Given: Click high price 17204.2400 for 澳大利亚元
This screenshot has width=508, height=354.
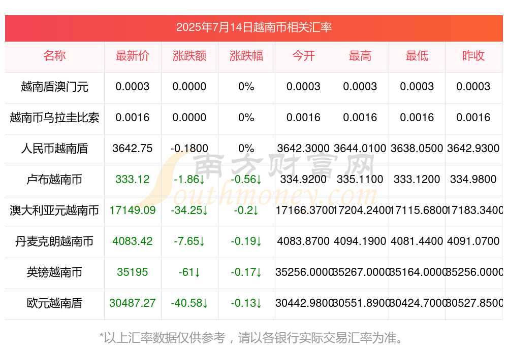Looking at the screenshot, I should pos(361,210).
